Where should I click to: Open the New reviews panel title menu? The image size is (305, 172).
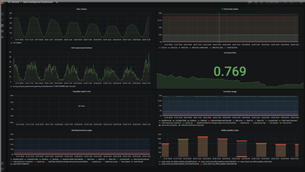(x=82, y=9)
